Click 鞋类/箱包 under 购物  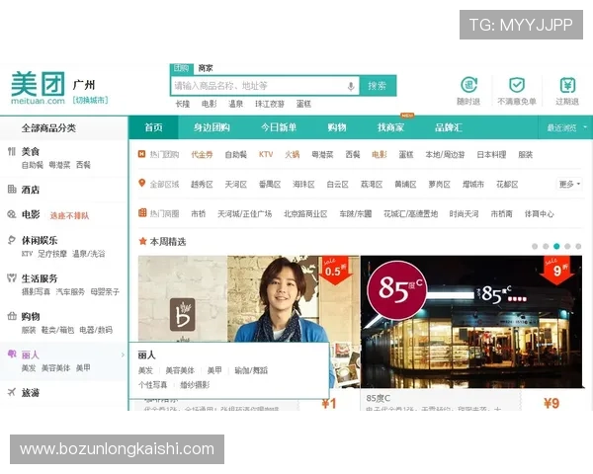pyautogui.click(x=57, y=330)
